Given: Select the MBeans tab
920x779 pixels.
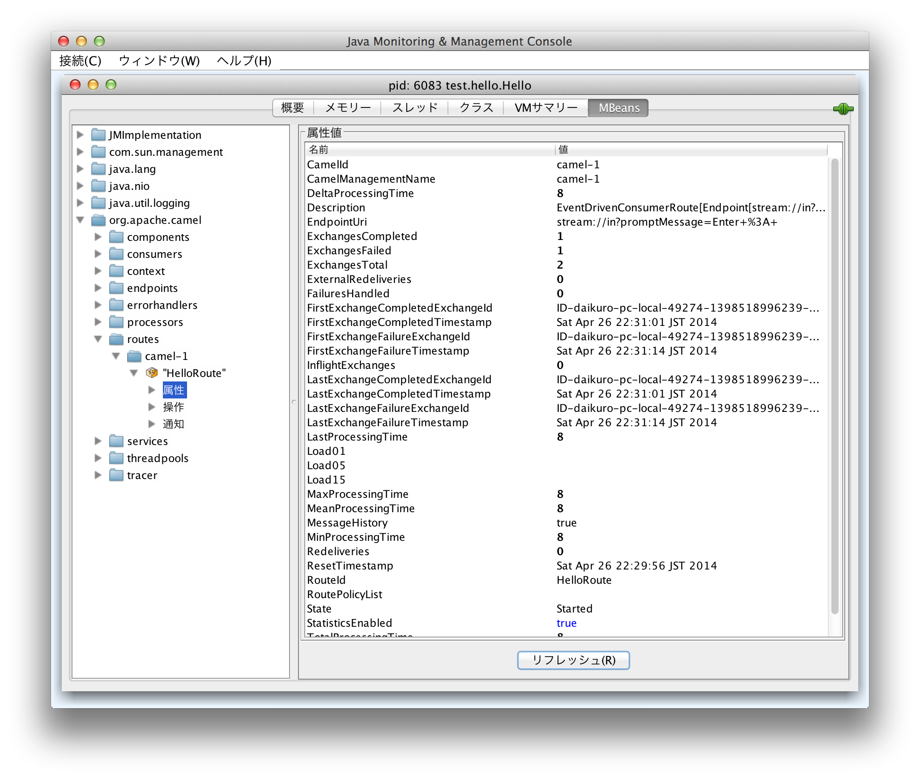Looking at the screenshot, I should pos(619,108).
